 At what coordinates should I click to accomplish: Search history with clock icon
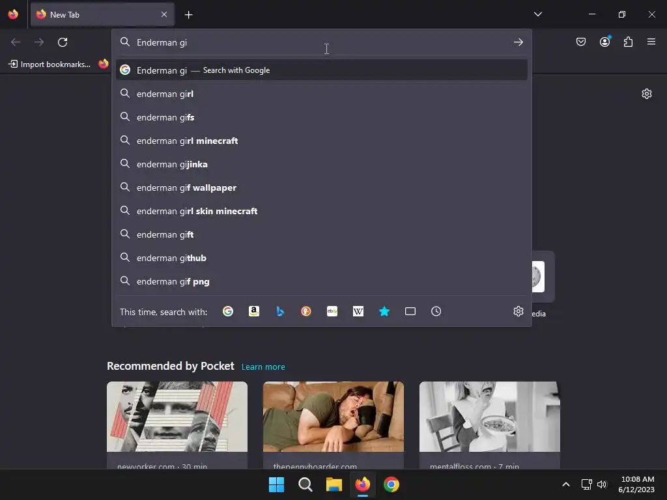[x=436, y=312]
